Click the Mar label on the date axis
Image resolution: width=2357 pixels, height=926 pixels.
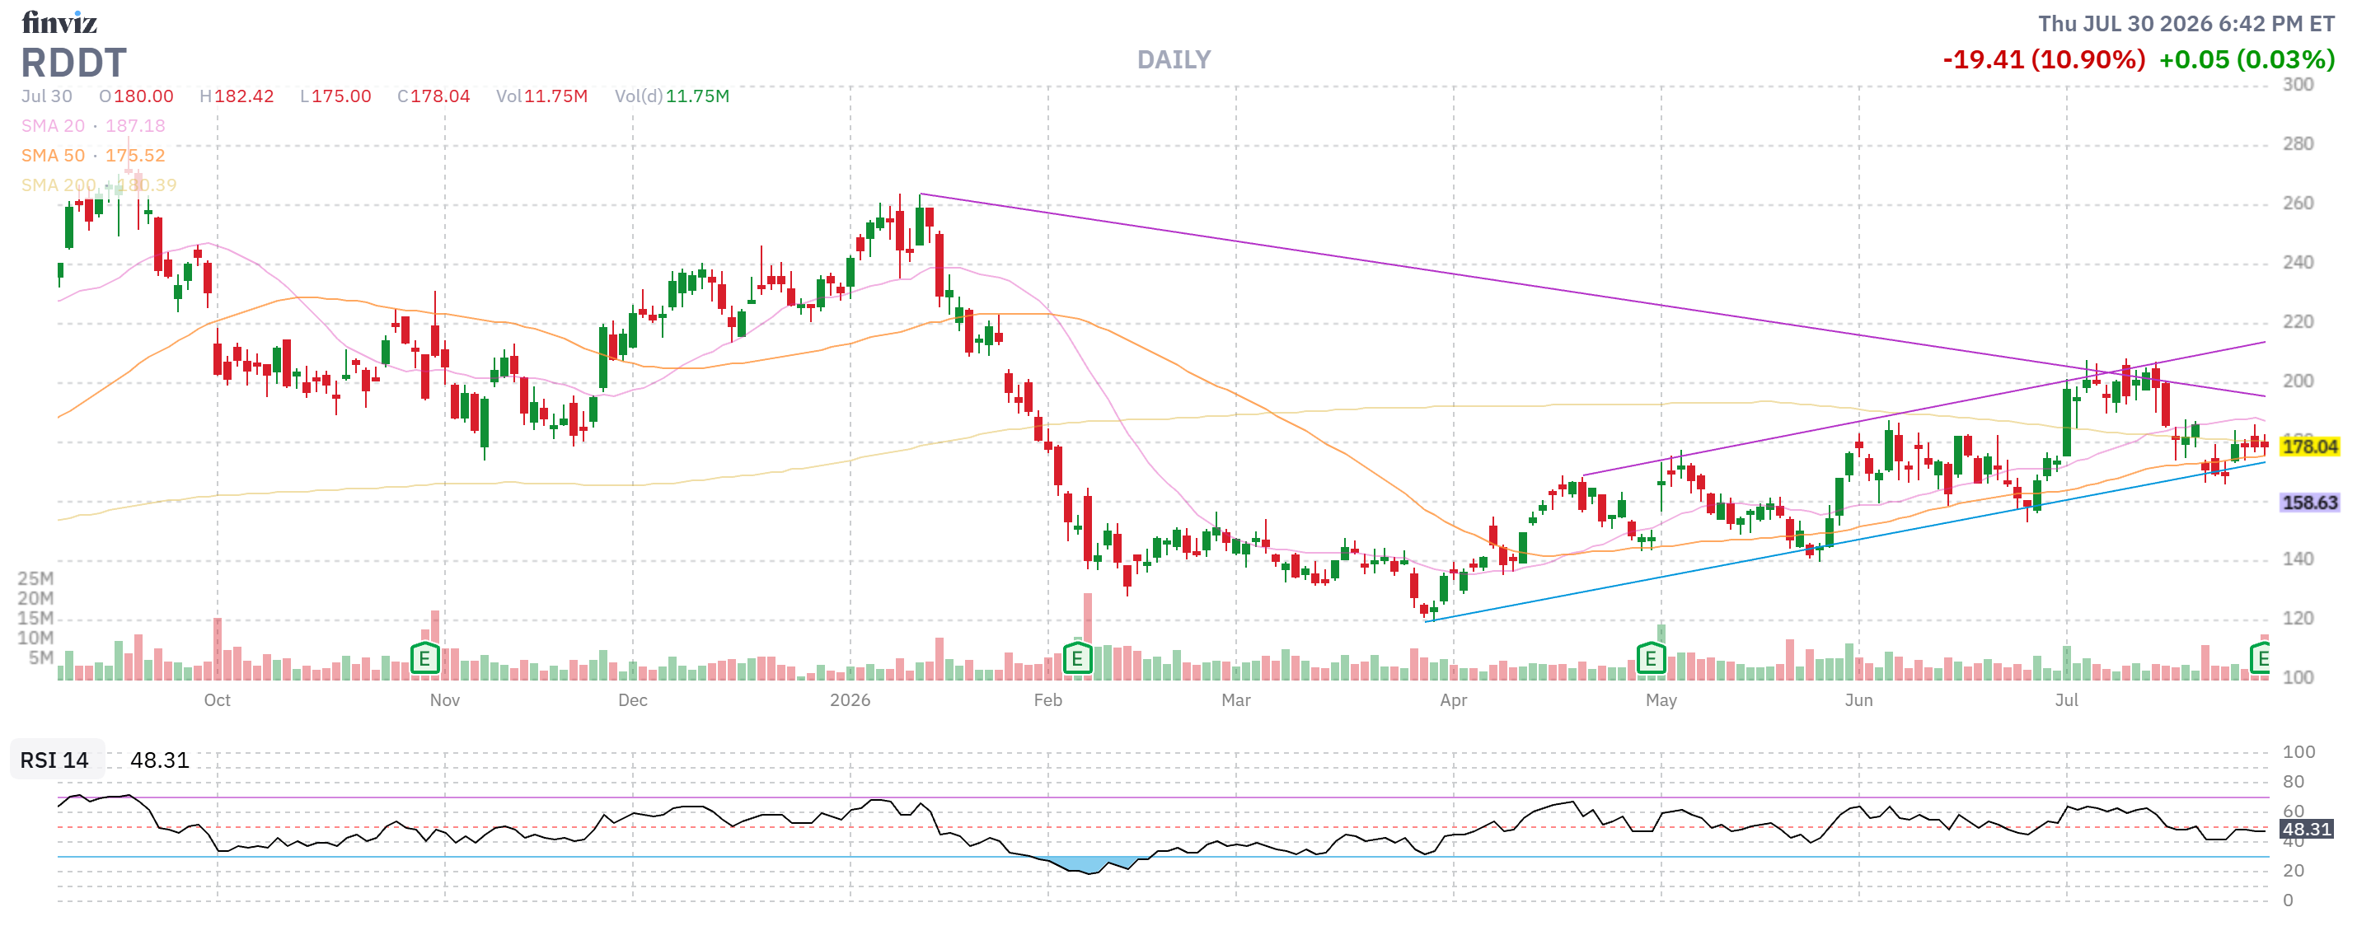[x=1235, y=700]
